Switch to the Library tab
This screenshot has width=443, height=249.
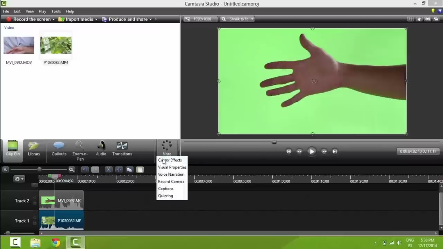(34, 148)
